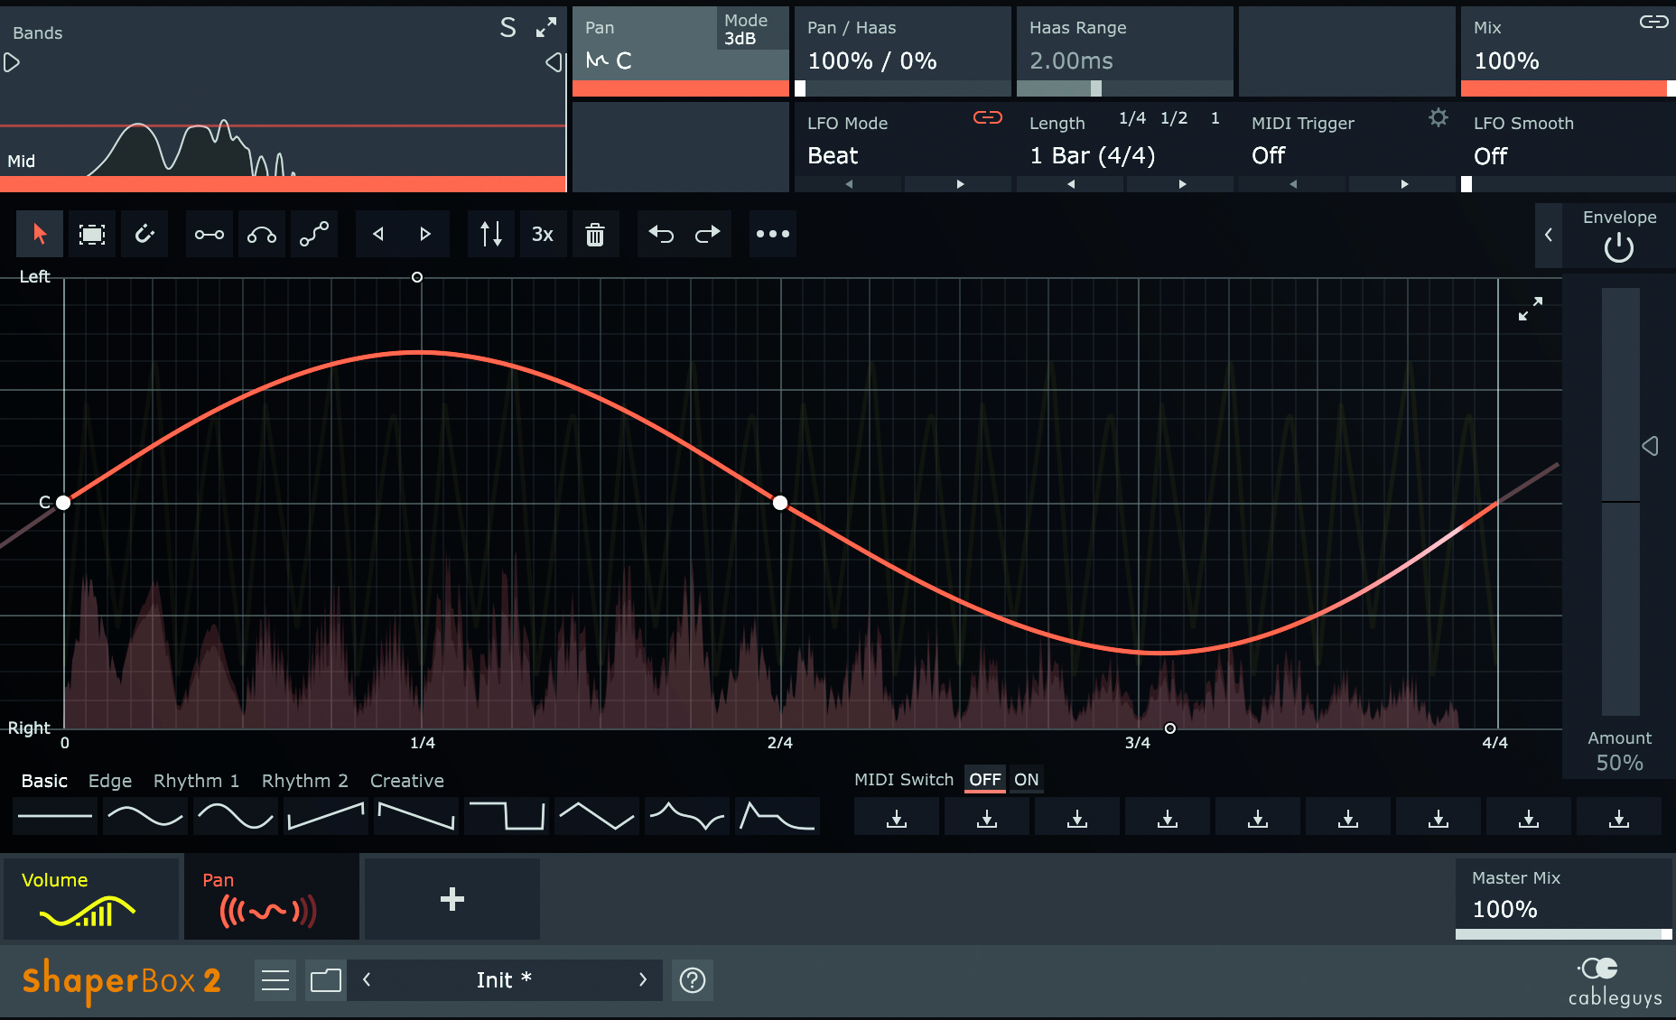The width and height of the screenshot is (1676, 1020).
Task: Switch to the Edge waves tab
Action: click(110, 781)
